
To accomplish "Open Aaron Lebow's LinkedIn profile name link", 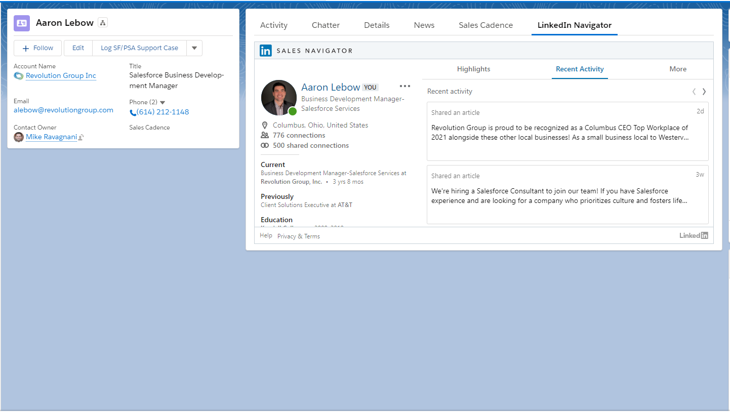I will coord(331,87).
